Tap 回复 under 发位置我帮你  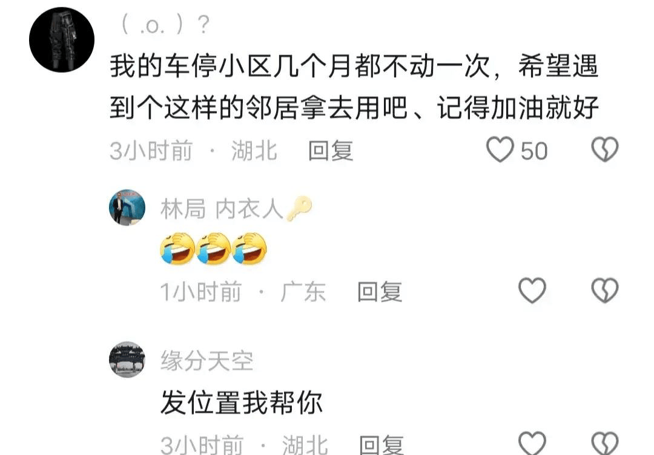tap(381, 445)
